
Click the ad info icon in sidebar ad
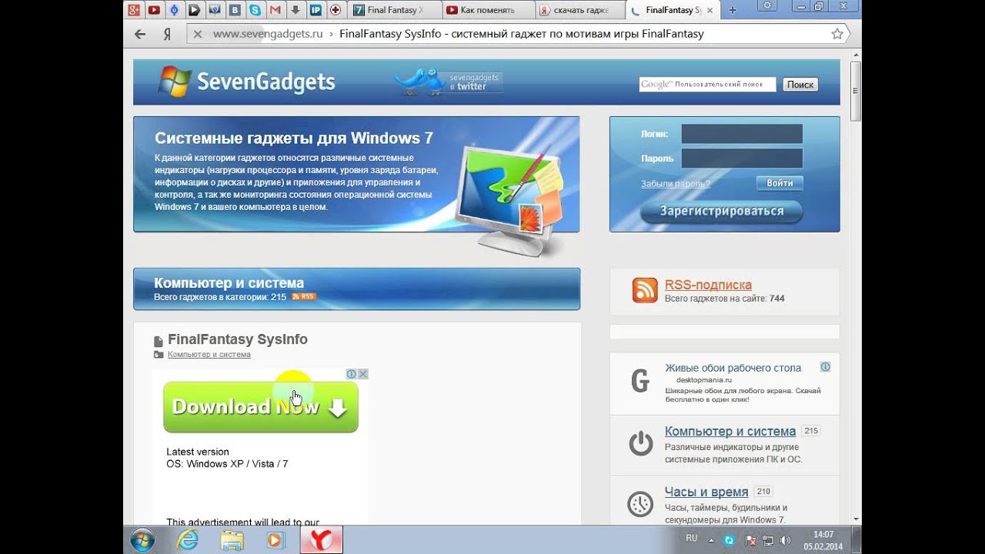pos(825,367)
